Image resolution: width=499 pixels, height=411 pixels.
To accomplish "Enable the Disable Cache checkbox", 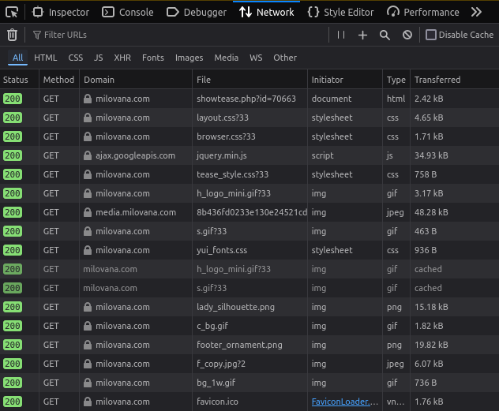I will 431,35.
